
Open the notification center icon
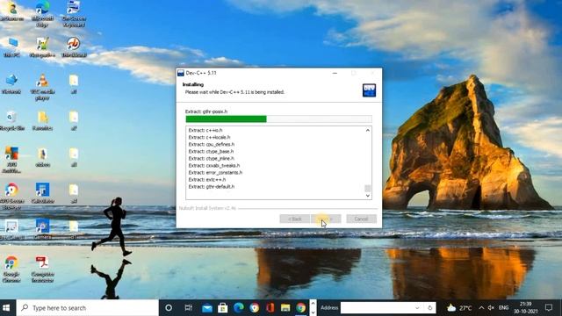coord(548,308)
